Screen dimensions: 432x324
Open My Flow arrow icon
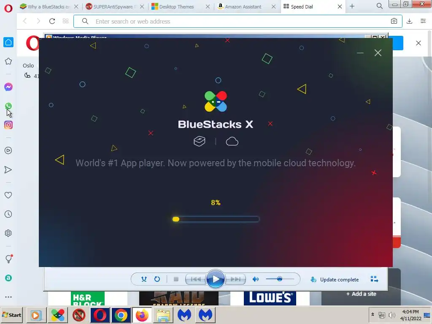[8, 170]
